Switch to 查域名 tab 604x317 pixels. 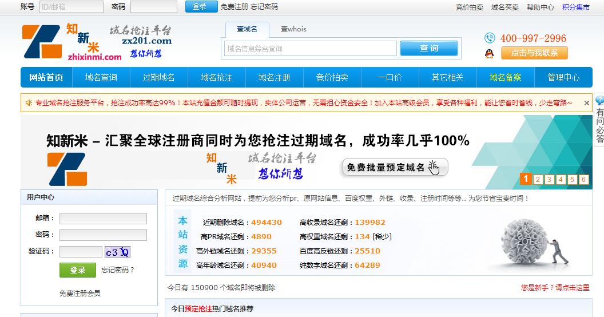[247, 29]
